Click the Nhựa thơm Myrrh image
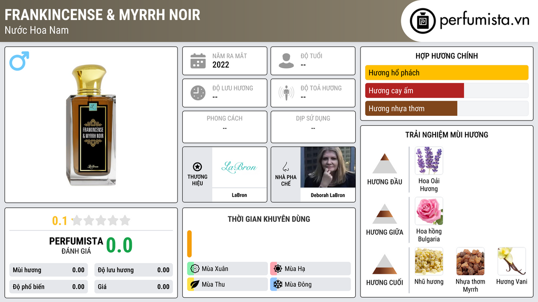 tap(470, 261)
